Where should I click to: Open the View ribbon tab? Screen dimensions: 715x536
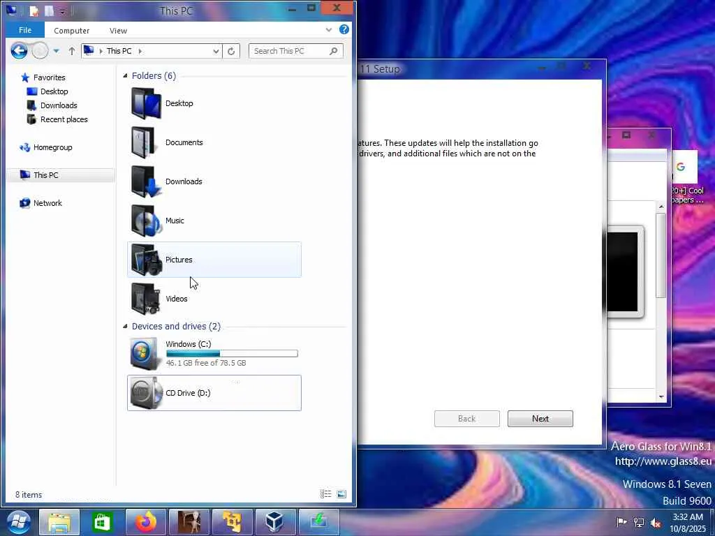(x=118, y=31)
